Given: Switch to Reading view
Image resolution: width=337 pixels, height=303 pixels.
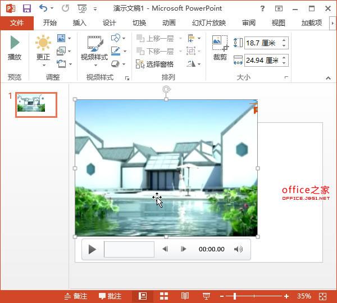Looking at the screenshot, I should pyautogui.click(x=185, y=296).
